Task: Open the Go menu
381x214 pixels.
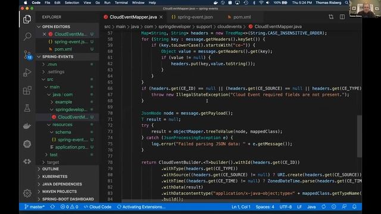Action: pyautogui.click(x=98, y=2)
